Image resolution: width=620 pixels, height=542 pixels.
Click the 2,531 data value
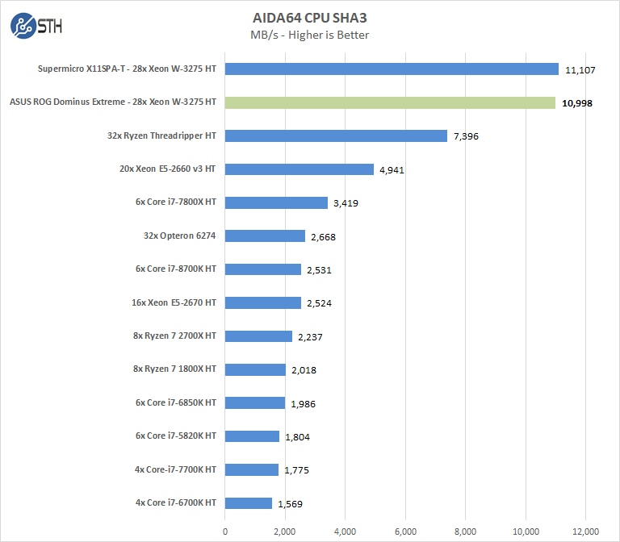[x=320, y=270]
